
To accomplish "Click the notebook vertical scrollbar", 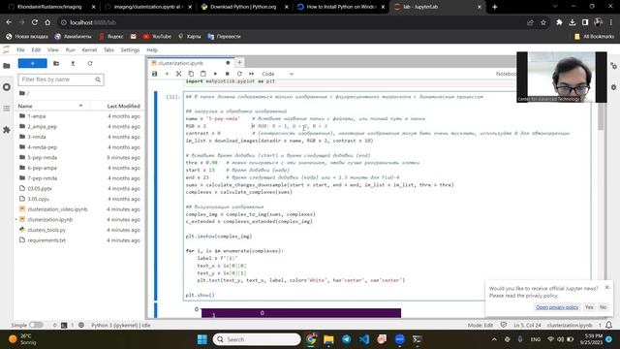I will [601, 116].
